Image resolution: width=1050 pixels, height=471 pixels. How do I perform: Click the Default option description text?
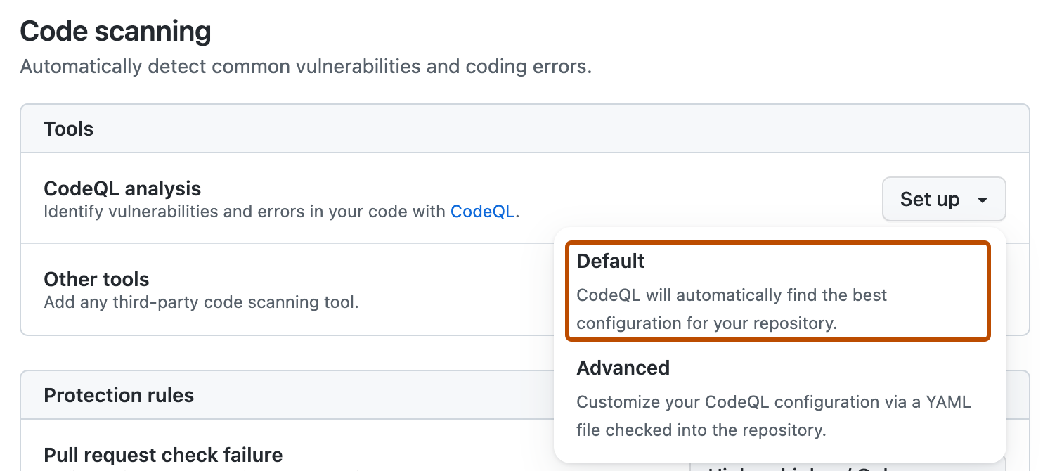pos(732,309)
